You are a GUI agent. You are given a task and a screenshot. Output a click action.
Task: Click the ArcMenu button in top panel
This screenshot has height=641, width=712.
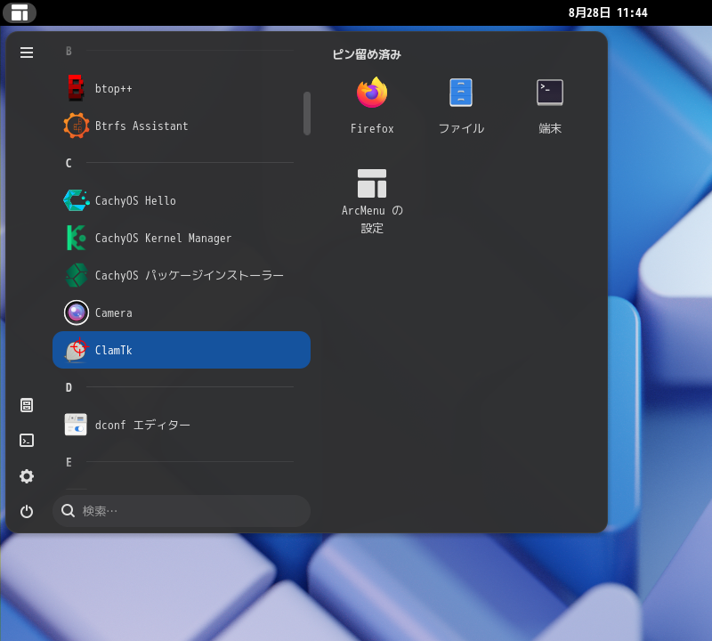coord(20,12)
